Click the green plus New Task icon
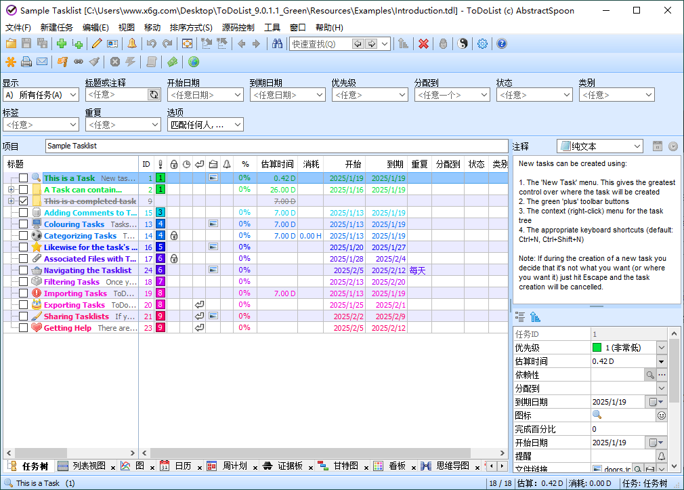This screenshot has height=490, width=684. coord(60,43)
